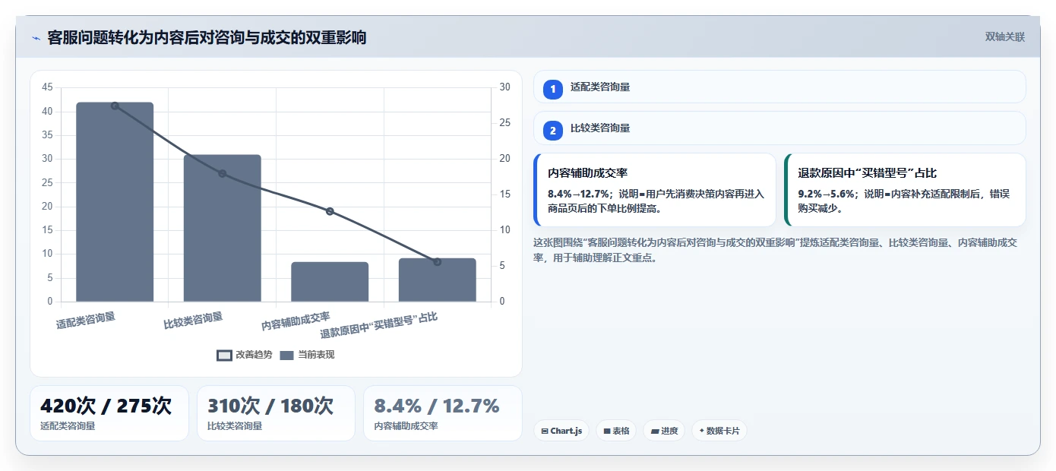The height and width of the screenshot is (471, 1056).
Task: Select the 比较类咨询量 list row
Action: (779, 128)
